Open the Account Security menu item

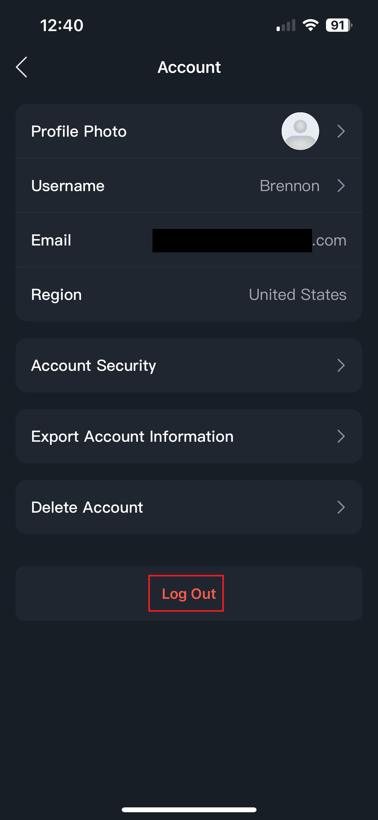pyautogui.click(x=94, y=365)
